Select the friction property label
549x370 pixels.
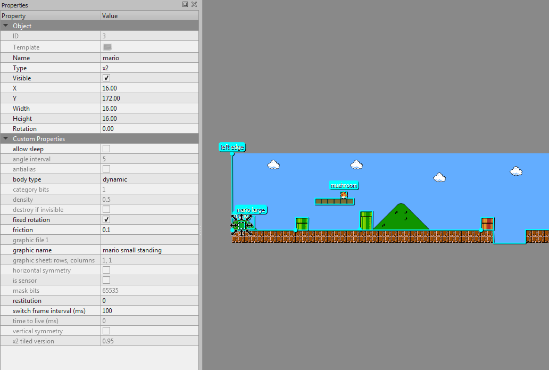23,230
